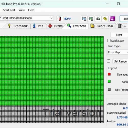
Task: Open the View menu
Action: point(22,10)
